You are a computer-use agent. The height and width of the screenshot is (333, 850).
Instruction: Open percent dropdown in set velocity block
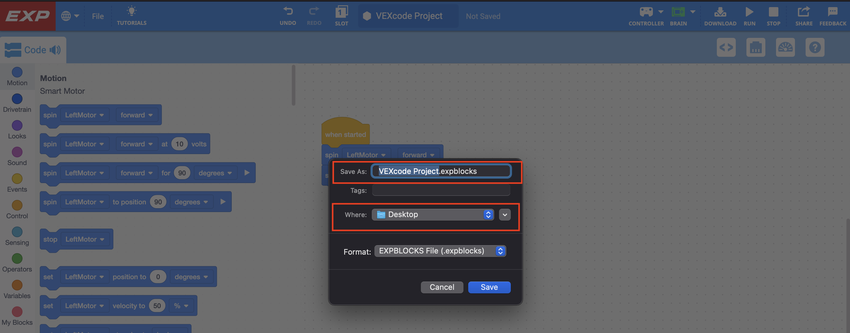[x=181, y=306]
